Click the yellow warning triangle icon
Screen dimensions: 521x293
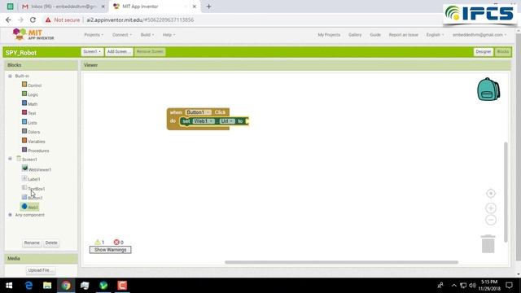coord(98,242)
